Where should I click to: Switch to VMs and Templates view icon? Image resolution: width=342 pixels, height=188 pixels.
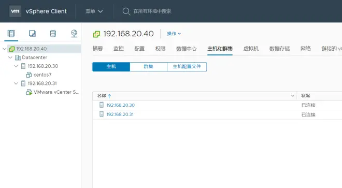(x=32, y=34)
